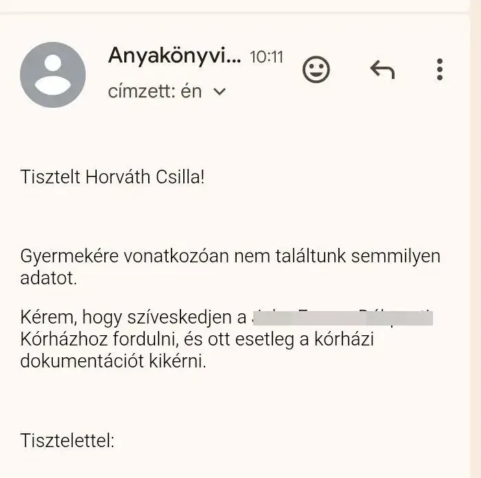The height and width of the screenshot is (478, 481).
Task: Click the word 'kikérni.' at paragraph end
Action: [x=183, y=361]
